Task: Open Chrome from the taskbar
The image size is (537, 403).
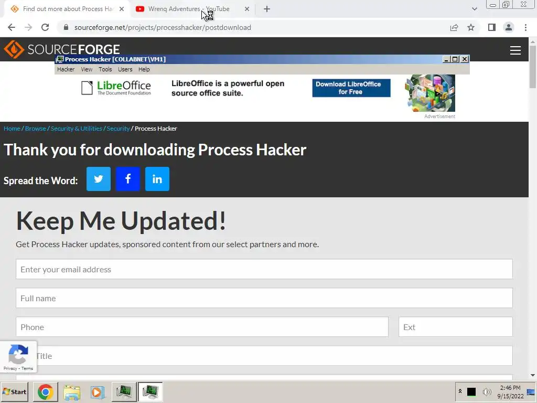Action: click(x=45, y=391)
